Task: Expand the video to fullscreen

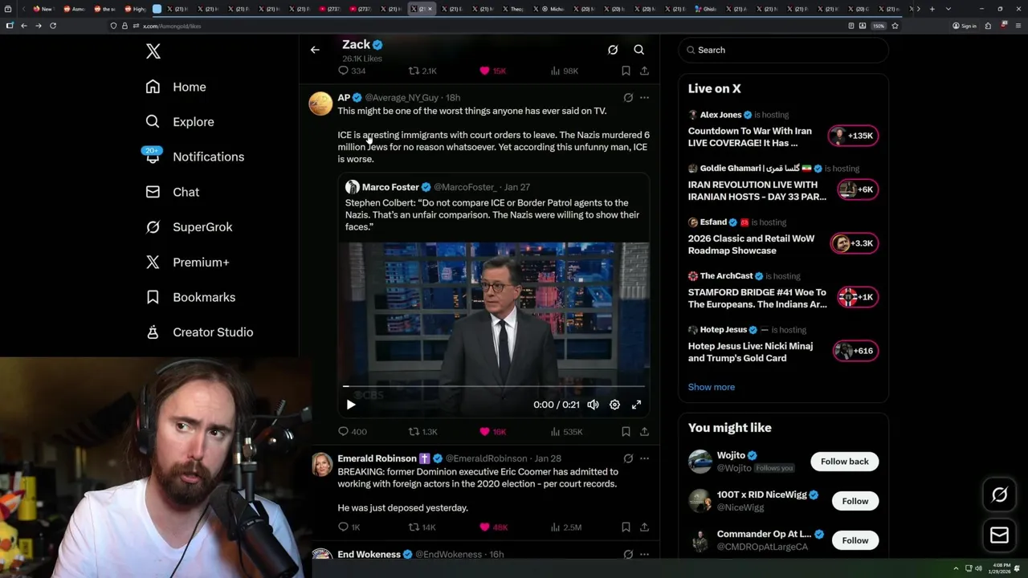Action: [636, 405]
